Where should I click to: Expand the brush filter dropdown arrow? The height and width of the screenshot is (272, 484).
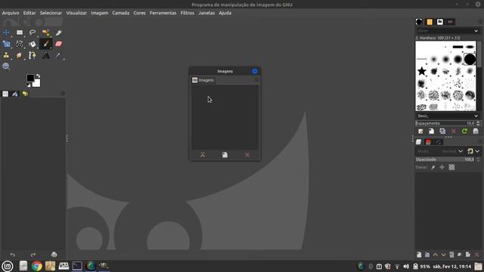coord(476,31)
